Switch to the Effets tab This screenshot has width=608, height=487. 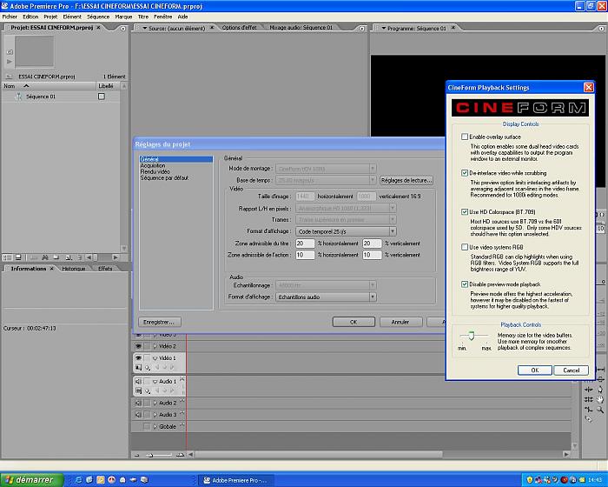coord(105,269)
